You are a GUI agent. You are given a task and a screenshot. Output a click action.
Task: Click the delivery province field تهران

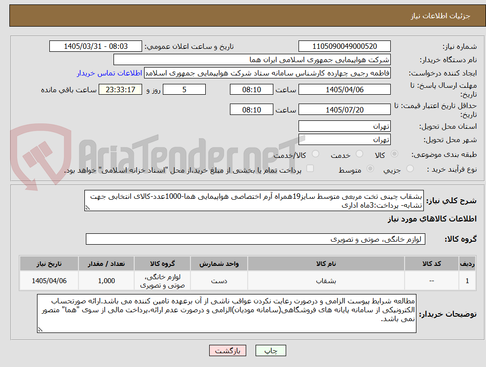coord(344,126)
